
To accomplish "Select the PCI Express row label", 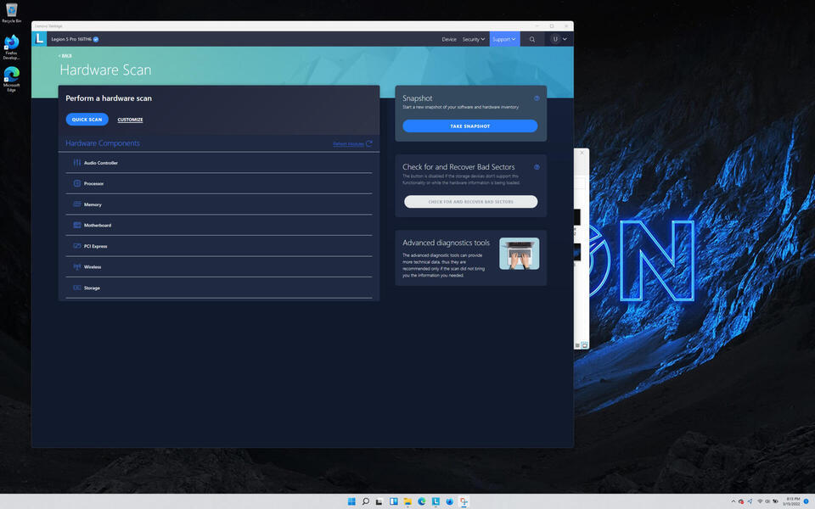I will (x=96, y=246).
